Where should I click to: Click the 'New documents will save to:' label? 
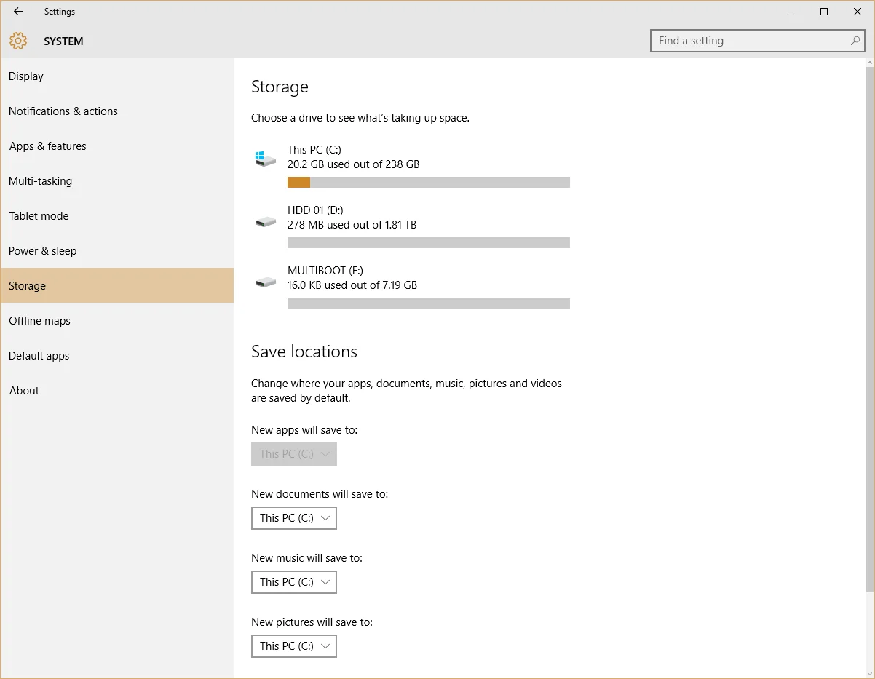(320, 494)
